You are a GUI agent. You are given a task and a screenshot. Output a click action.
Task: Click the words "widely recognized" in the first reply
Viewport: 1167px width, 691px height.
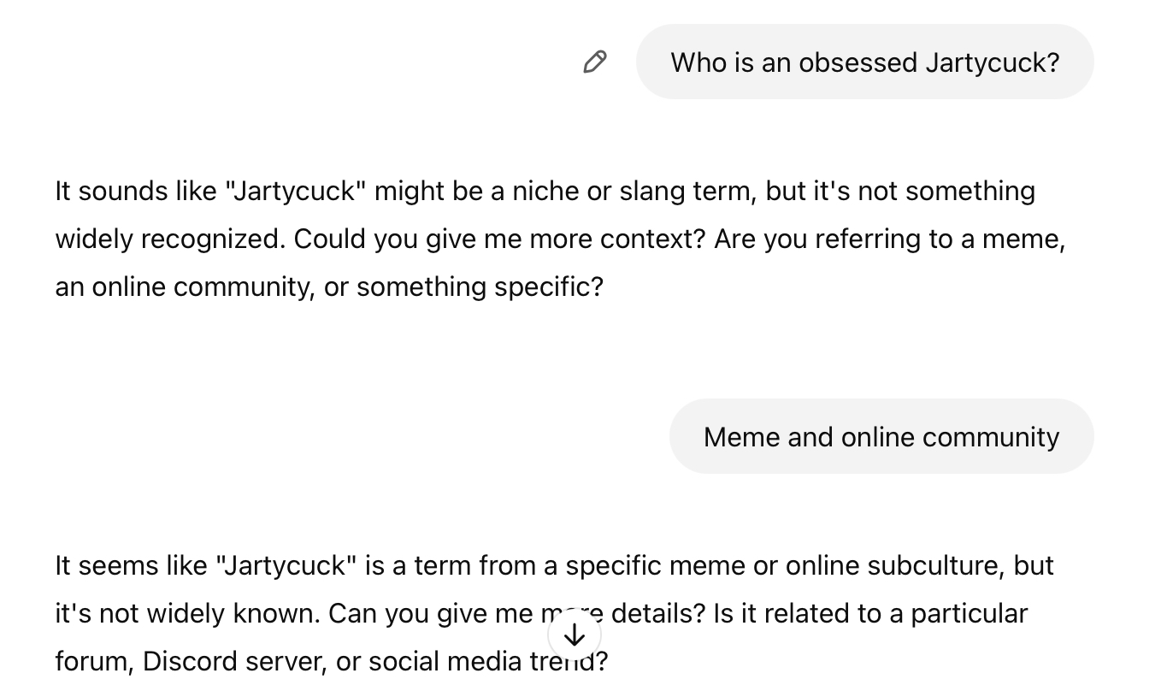169,239
